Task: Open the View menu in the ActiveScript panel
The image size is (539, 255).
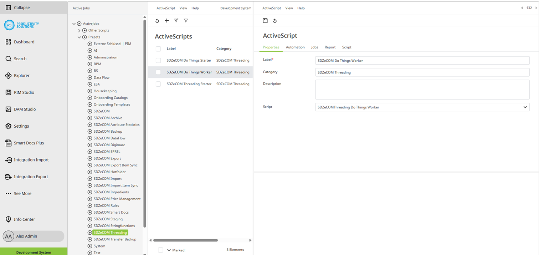Action: click(289, 8)
